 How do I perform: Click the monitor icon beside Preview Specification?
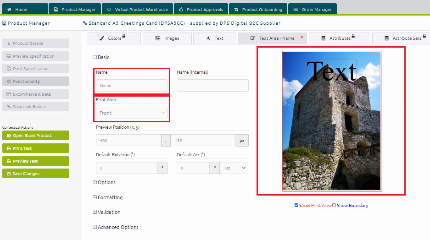(x=9, y=56)
